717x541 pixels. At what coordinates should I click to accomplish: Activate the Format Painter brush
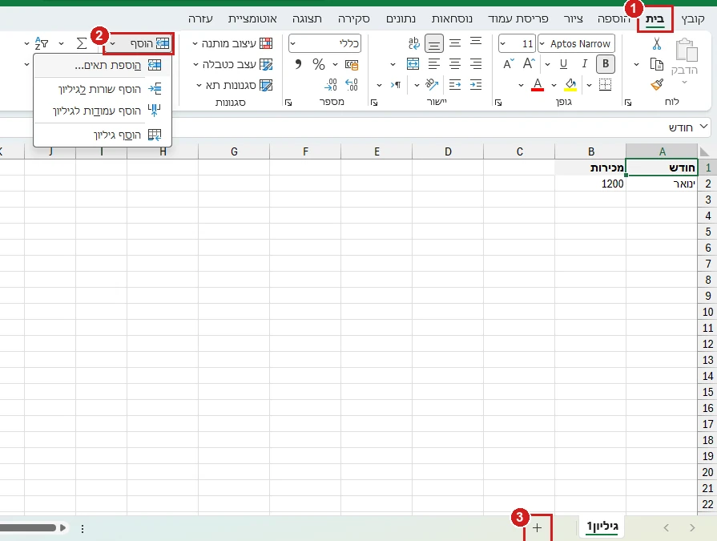click(x=657, y=85)
